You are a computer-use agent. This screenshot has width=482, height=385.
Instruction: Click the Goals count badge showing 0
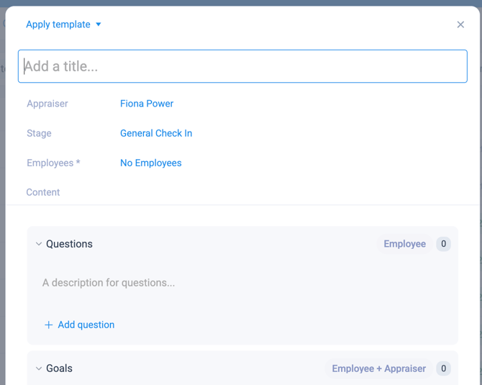tap(444, 368)
